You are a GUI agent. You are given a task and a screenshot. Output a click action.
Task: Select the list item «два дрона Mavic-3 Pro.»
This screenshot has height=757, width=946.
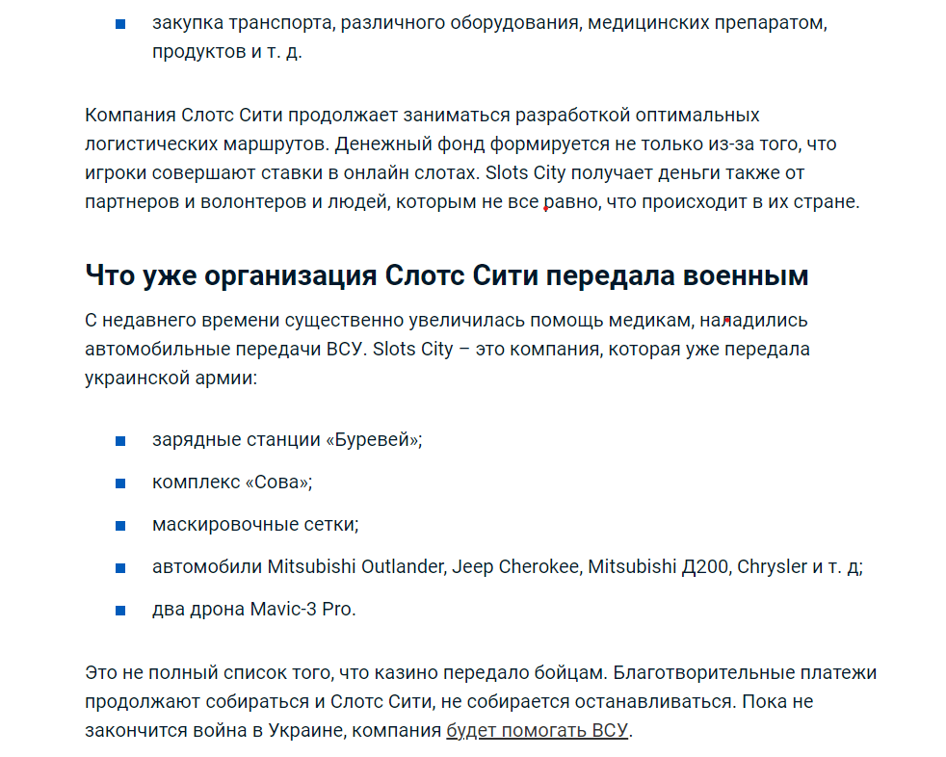254,610
